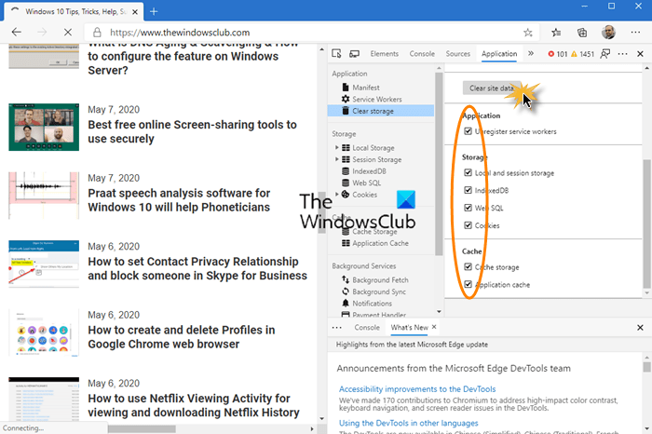This screenshot has width=652, height=434.
Task: Uncheck the Web SQL checkbox
Action: pos(468,208)
